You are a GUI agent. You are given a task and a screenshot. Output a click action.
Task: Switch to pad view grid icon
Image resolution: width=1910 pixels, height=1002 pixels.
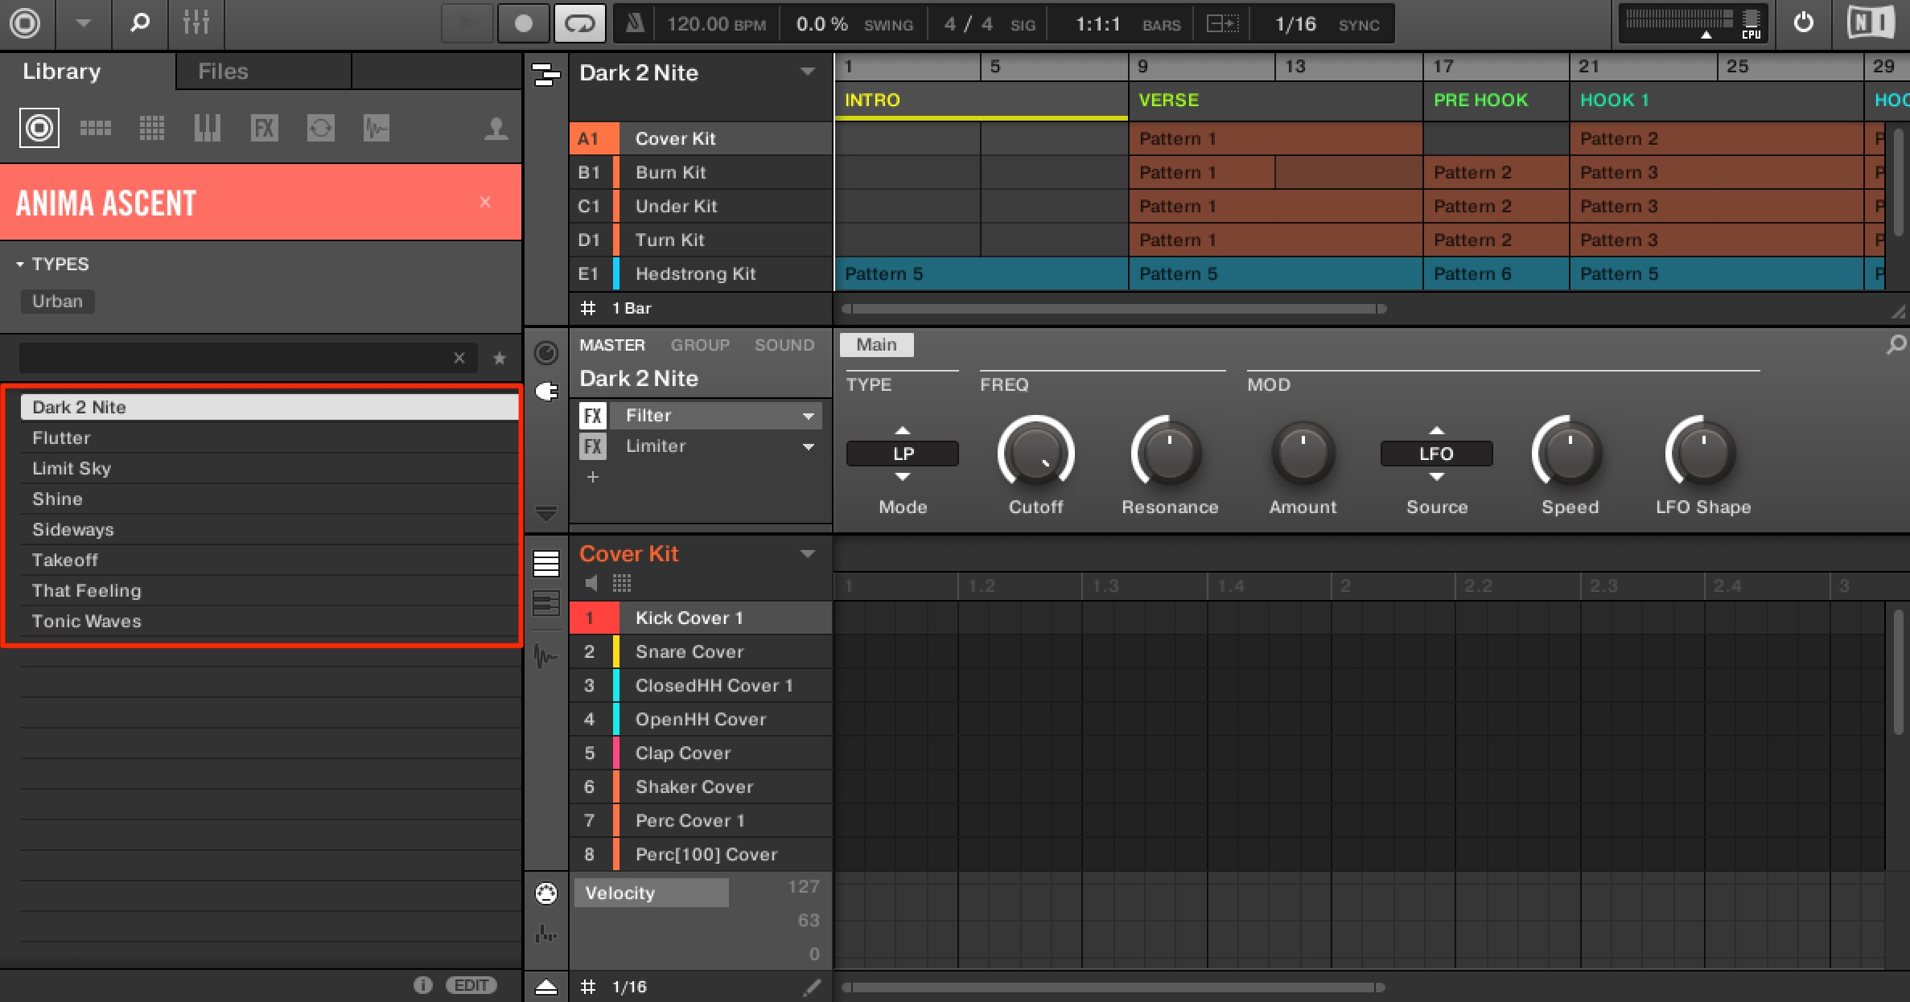coord(622,583)
